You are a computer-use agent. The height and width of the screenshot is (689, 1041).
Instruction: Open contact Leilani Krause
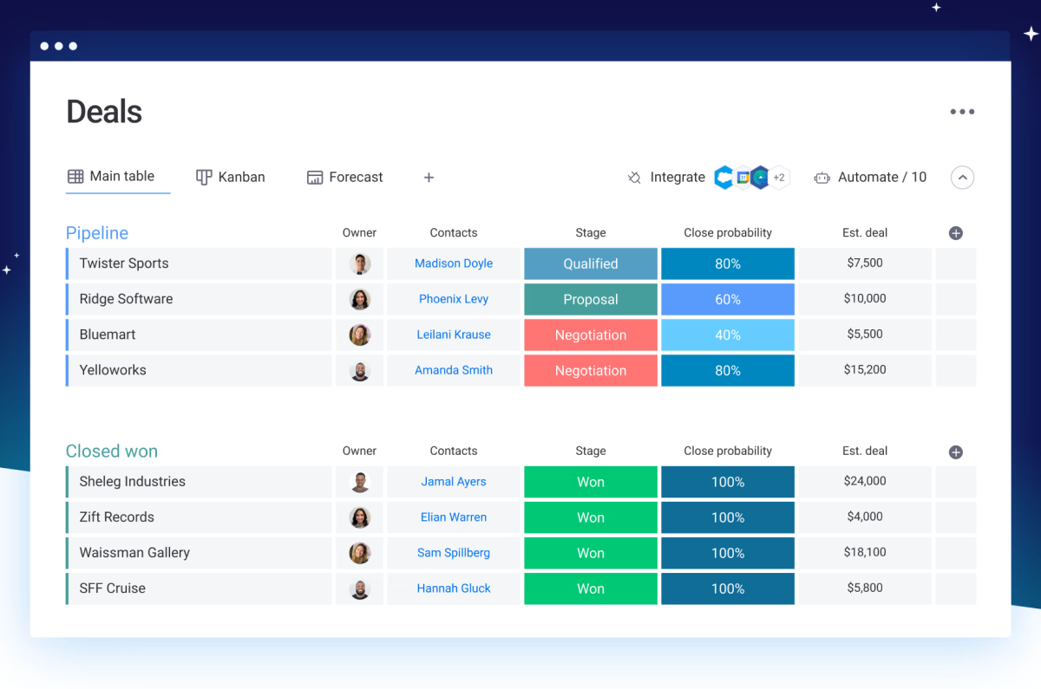pyautogui.click(x=454, y=335)
